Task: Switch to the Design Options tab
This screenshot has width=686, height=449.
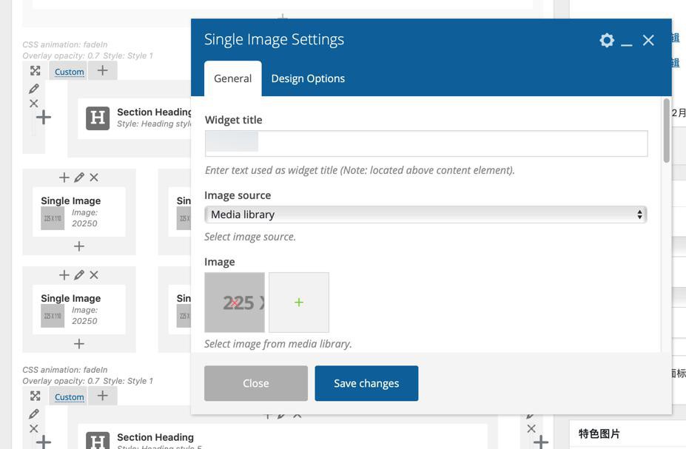Action: coord(308,78)
